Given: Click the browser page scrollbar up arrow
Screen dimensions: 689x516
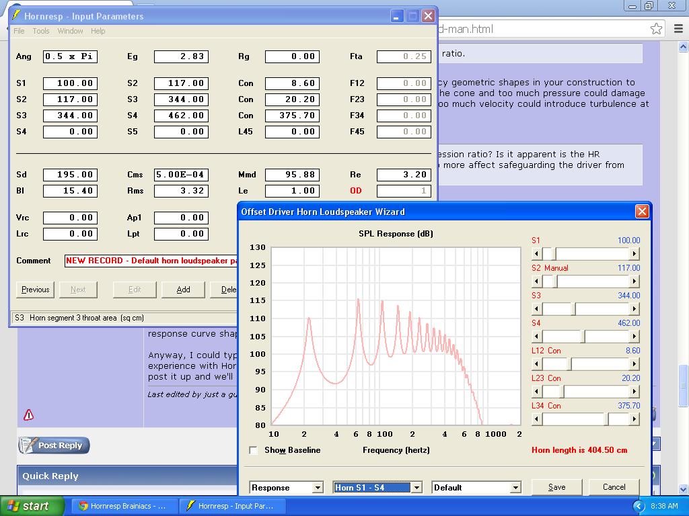Looking at the screenshot, I should (684, 46).
